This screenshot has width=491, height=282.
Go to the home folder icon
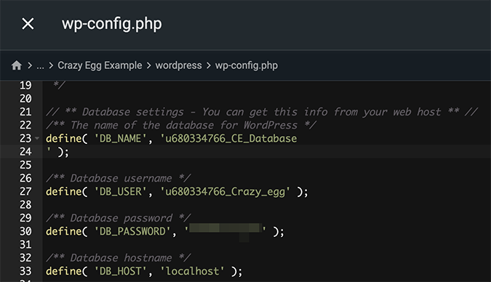16,65
